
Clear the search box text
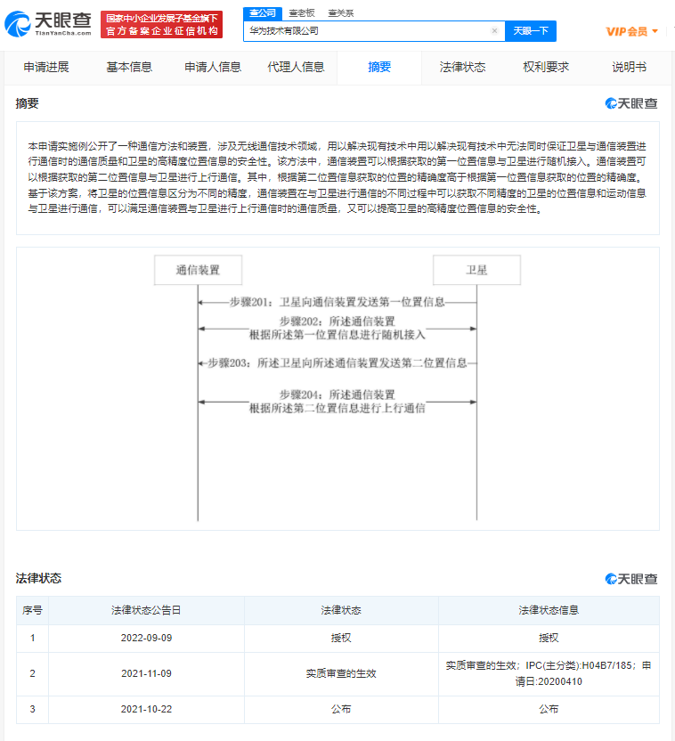[x=494, y=30]
